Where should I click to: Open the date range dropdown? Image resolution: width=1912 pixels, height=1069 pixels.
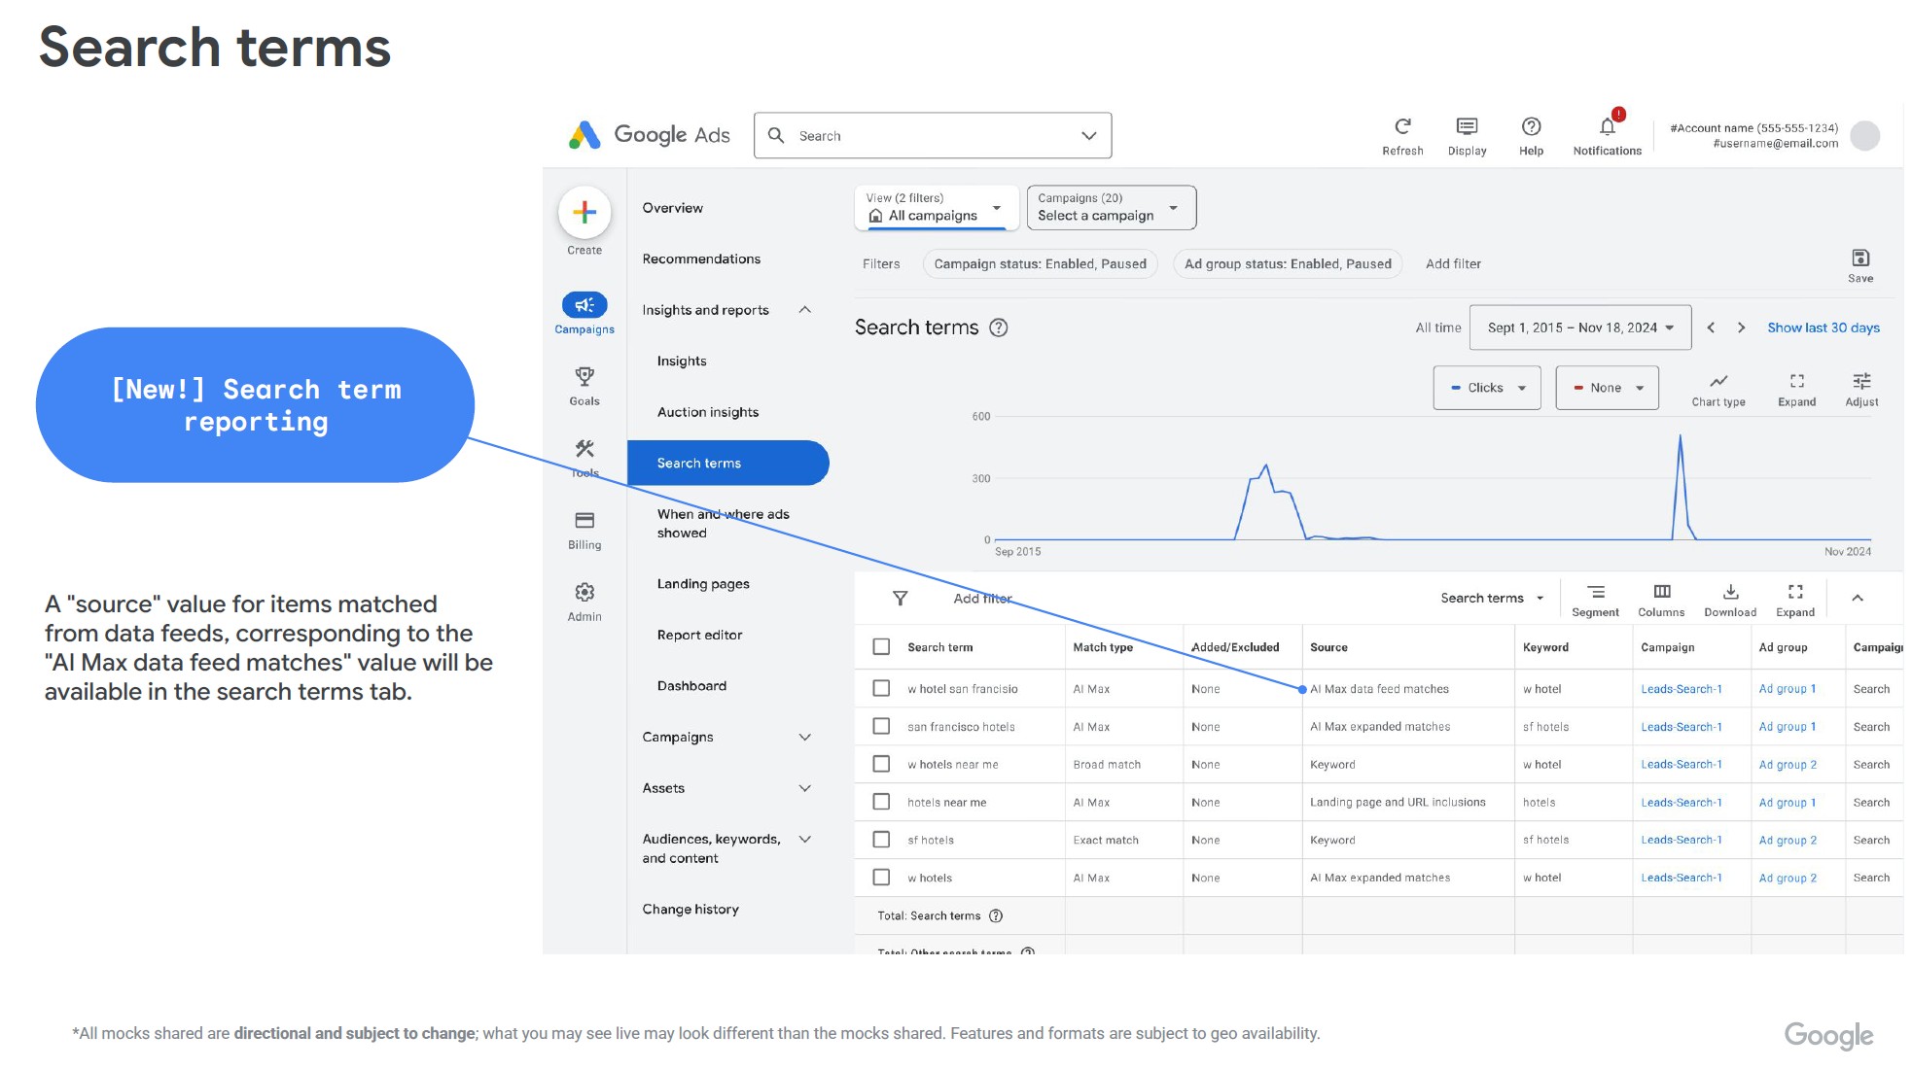(1580, 328)
